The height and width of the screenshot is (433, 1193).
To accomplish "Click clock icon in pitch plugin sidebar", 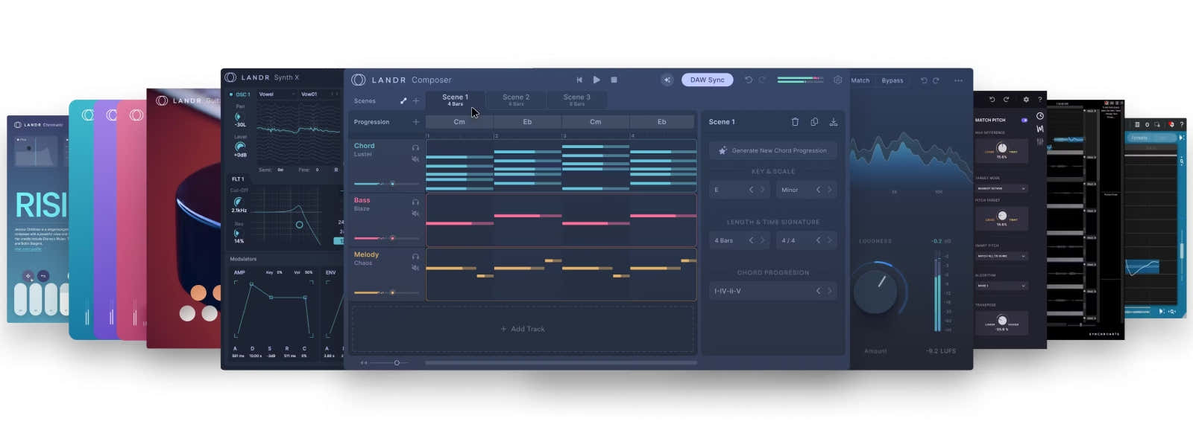I will (1039, 116).
